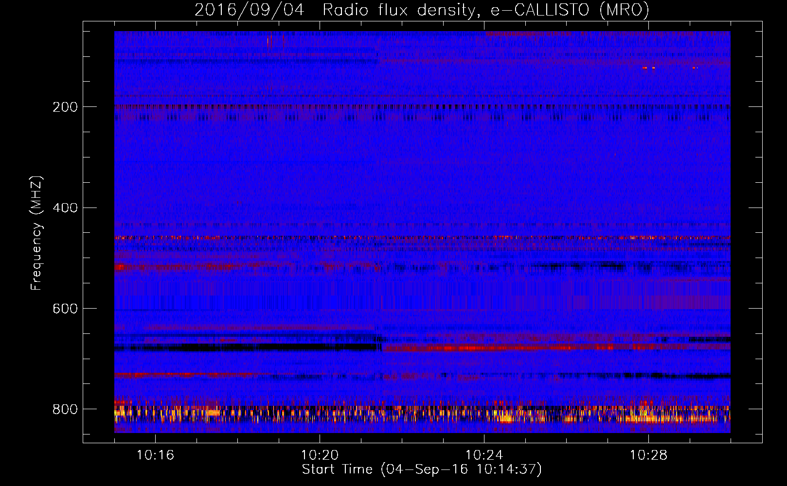Click the '10:24' time tick label
The image size is (787, 486).
[484, 455]
